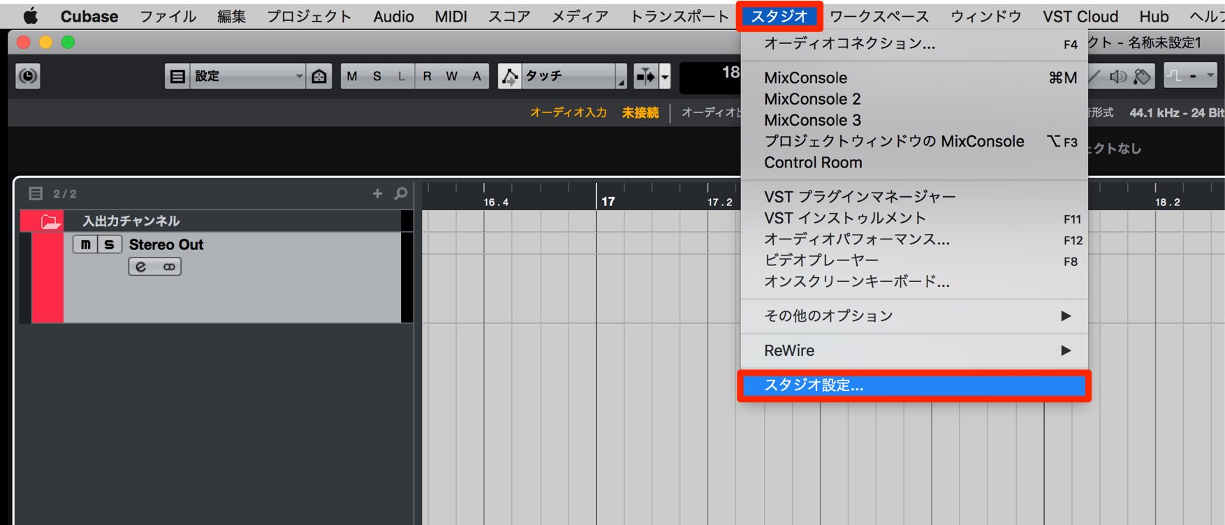The width and height of the screenshot is (1225, 525).
Task: Click ruler position 16.4
Action: coord(496,202)
